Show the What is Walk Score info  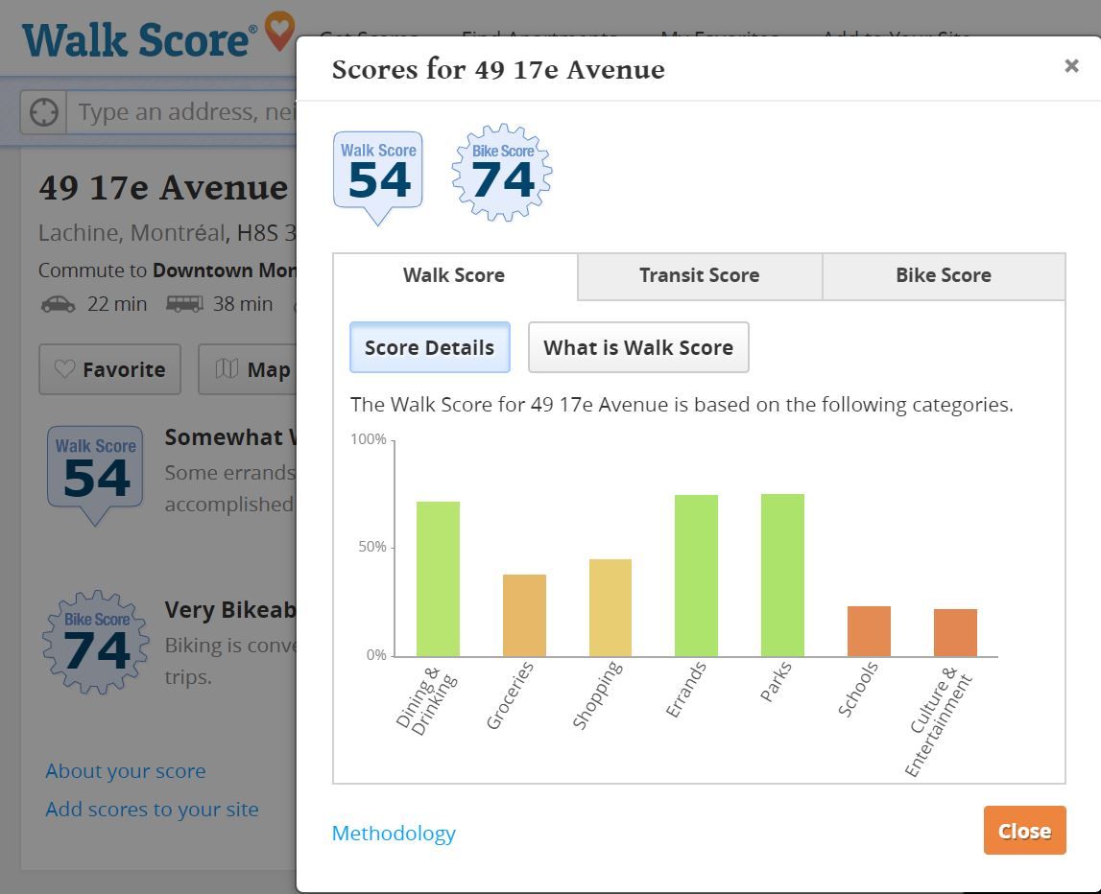tap(637, 347)
